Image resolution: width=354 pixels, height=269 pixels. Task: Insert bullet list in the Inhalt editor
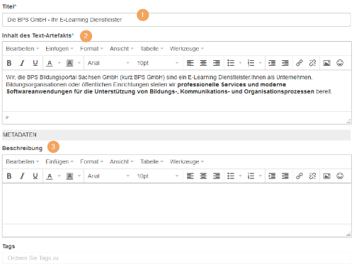click(231, 63)
